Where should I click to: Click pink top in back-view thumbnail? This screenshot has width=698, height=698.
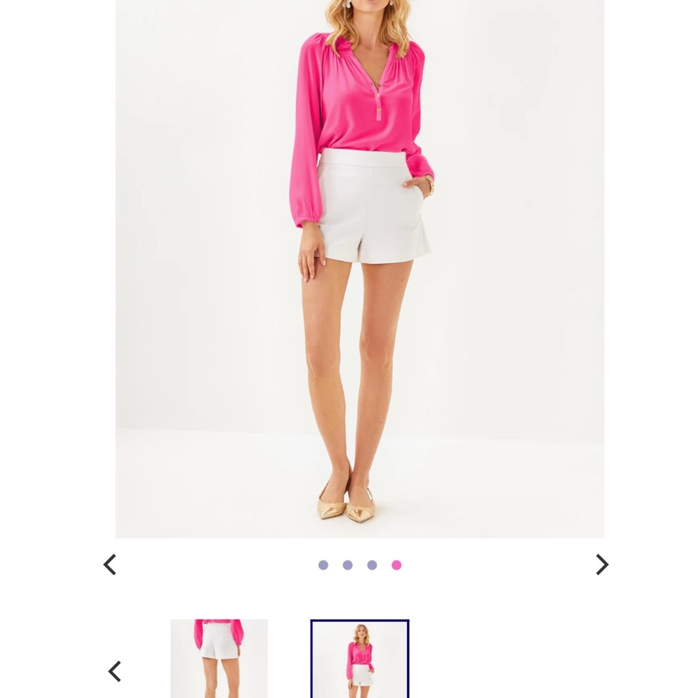218,631
